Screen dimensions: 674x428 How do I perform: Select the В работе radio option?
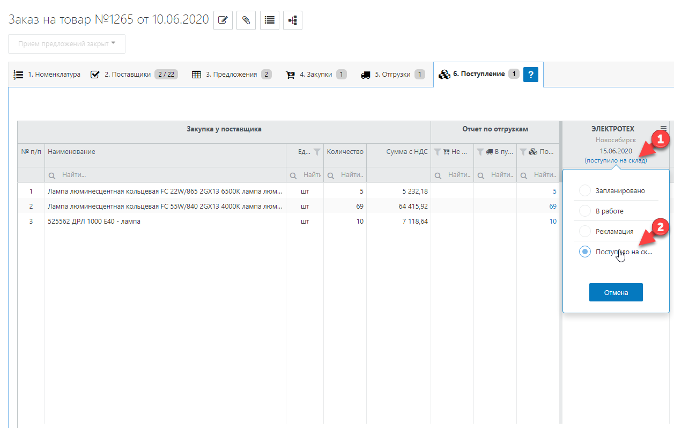tap(585, 211)
